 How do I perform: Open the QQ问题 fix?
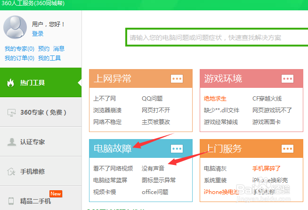click(152, 98)
